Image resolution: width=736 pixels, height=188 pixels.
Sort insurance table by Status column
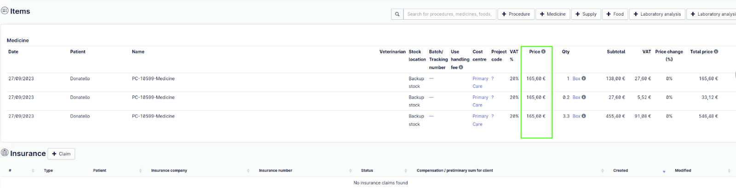(405, 171)
